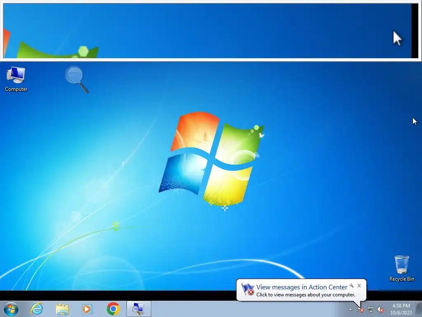422x317 pixels.
Task: Click the Show desktop button
Action: [x=419, y=309]
